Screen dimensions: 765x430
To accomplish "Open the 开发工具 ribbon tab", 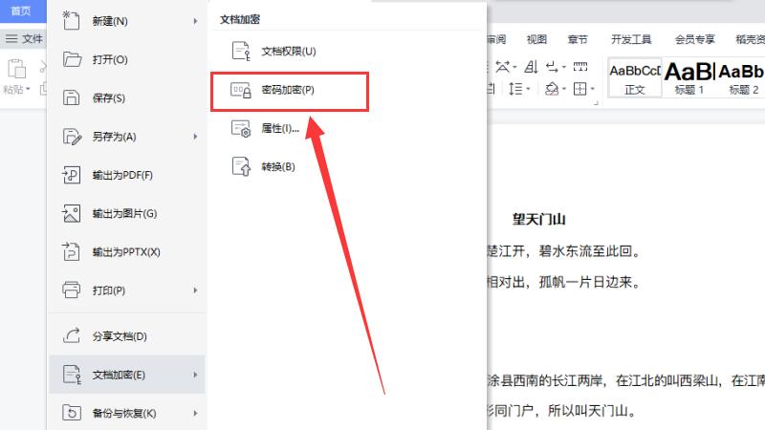I will pos(630,39).
